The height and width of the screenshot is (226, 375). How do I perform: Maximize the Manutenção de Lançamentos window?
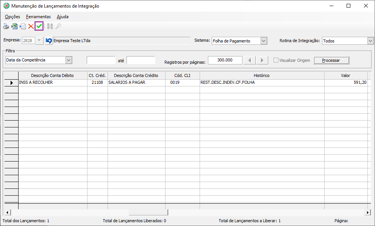(x=348, y=6)
